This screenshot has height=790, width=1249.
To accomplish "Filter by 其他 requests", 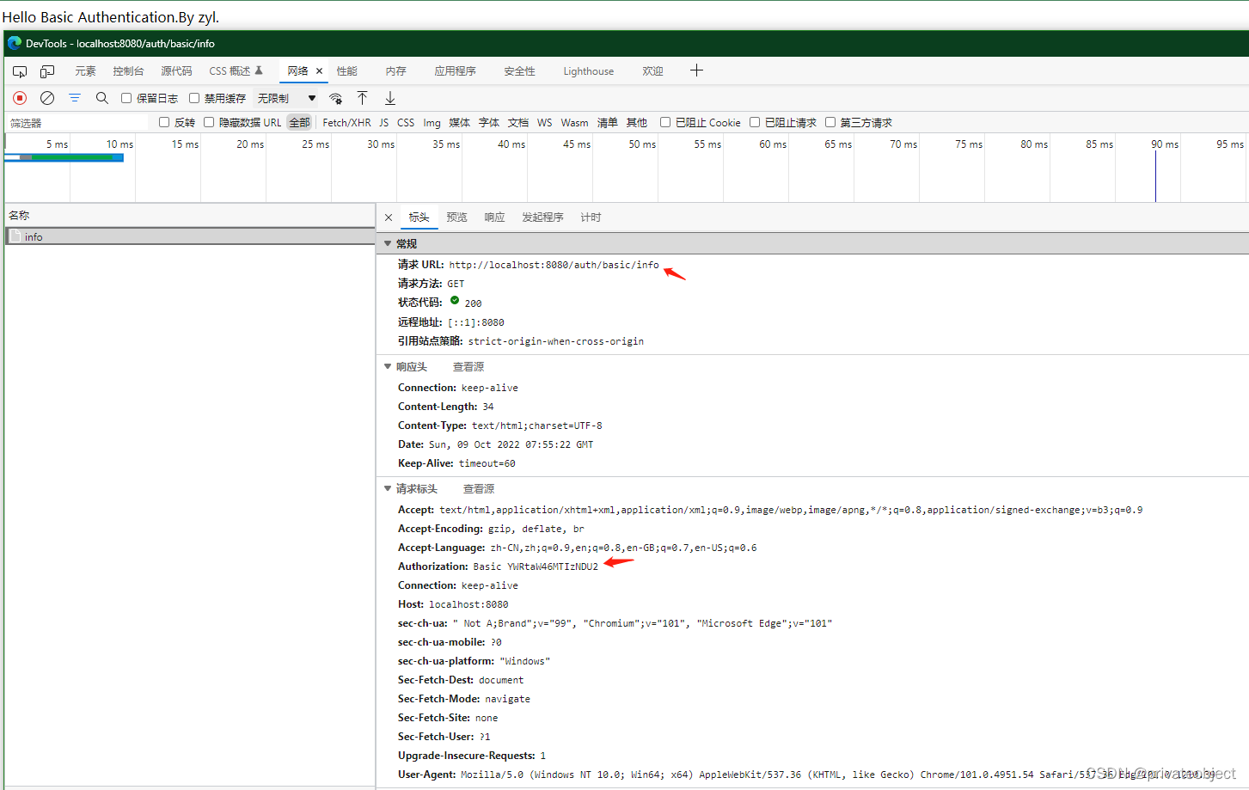I will pyautogui.click(x=636, y=123).
